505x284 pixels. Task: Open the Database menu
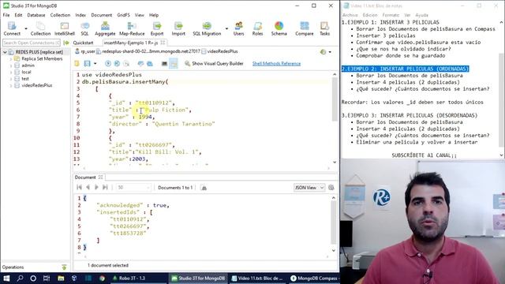pyautogui.click(x=36, y=15)
